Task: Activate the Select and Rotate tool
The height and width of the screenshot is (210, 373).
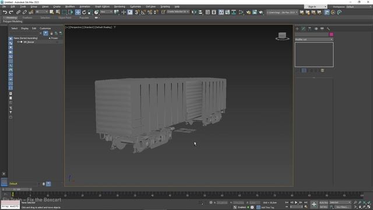Action: pos(84,12)
